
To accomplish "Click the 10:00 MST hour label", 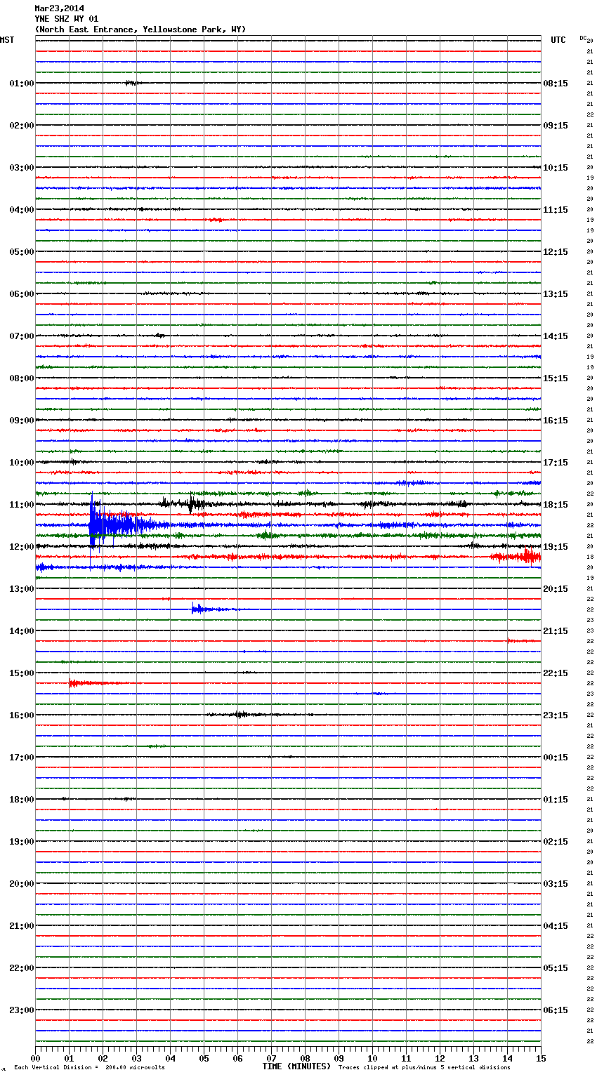I will point(21,463).
